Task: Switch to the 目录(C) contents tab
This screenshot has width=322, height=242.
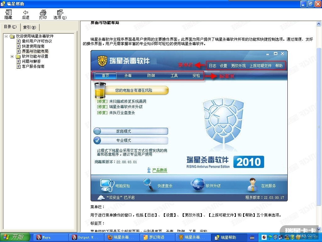Action: pos(10,27)
